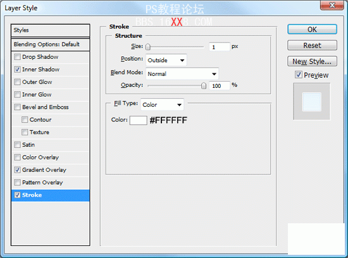Open the Position dropdown showing Outside
The height and width of the screenshot is (258, 348).
166,60
